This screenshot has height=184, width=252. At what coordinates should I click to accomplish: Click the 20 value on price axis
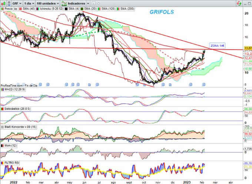[x=246, y=13]
